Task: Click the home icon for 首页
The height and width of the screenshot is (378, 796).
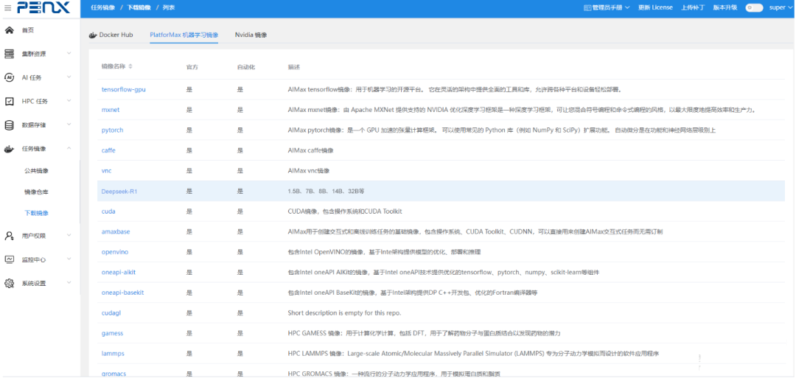Action: pos(10,30)
